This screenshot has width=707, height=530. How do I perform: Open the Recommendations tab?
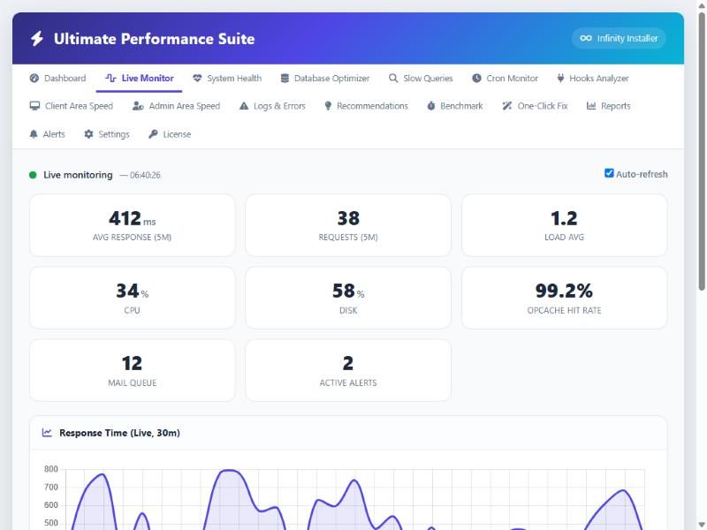(x=366, y=106)
